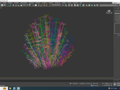
Task: Open the Rendering menu
Action: coord(31,3)
